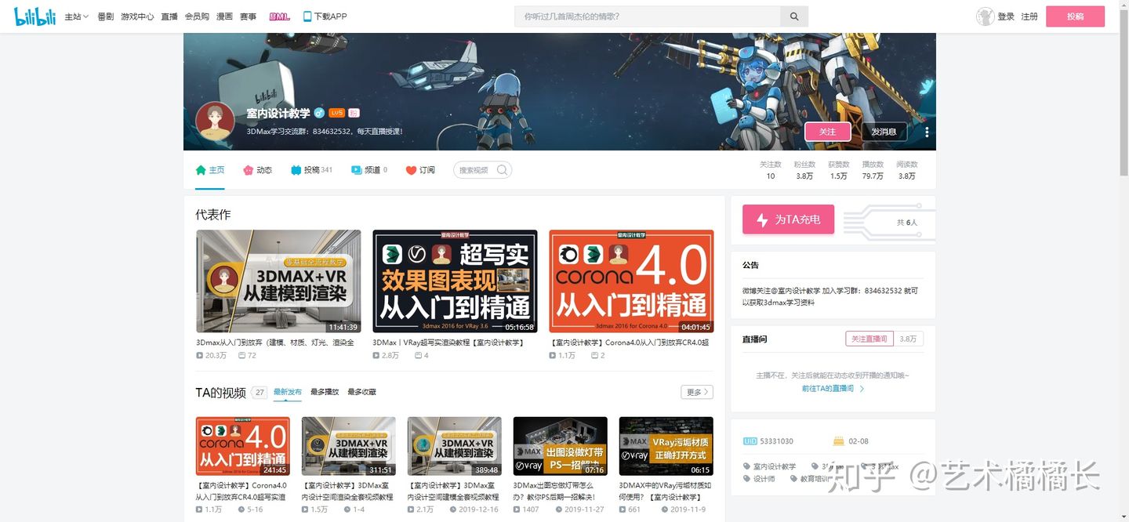Open the orange Lv5 level badge
Screen dimensions: 1129x522
point(336,114)
